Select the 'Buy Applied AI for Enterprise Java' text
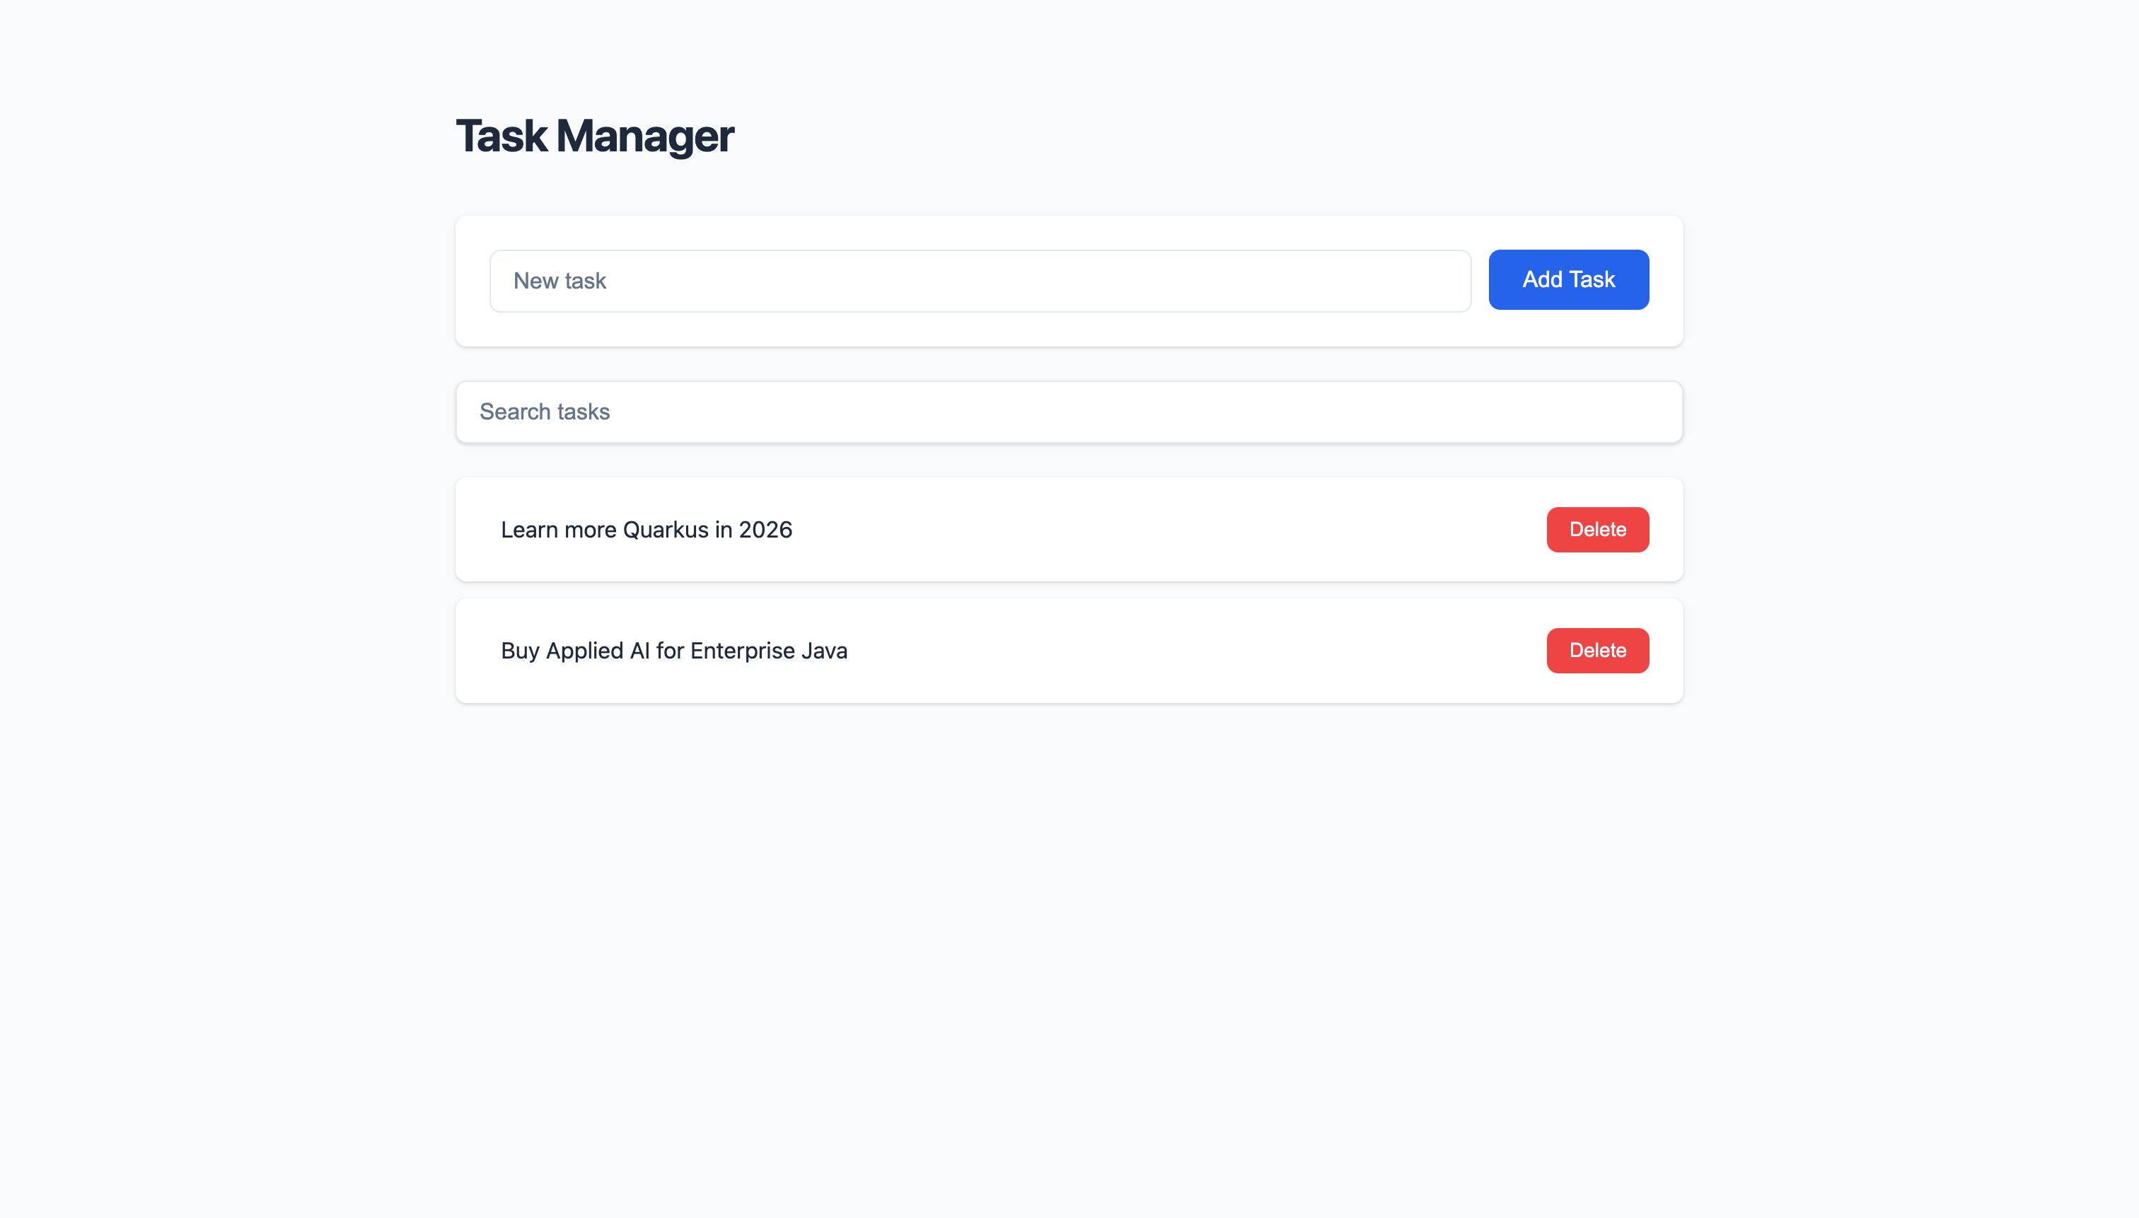The width and height of the screenshot is (2139, 1218). [x=673, y=651]
